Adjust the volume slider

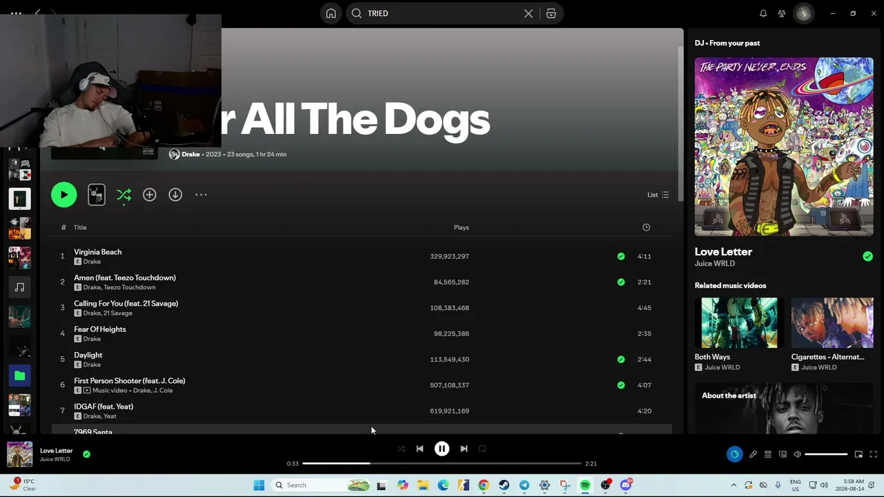coord(826,454)
